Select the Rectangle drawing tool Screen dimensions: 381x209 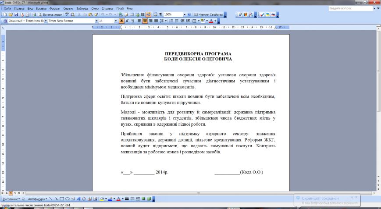click(62, 199)
